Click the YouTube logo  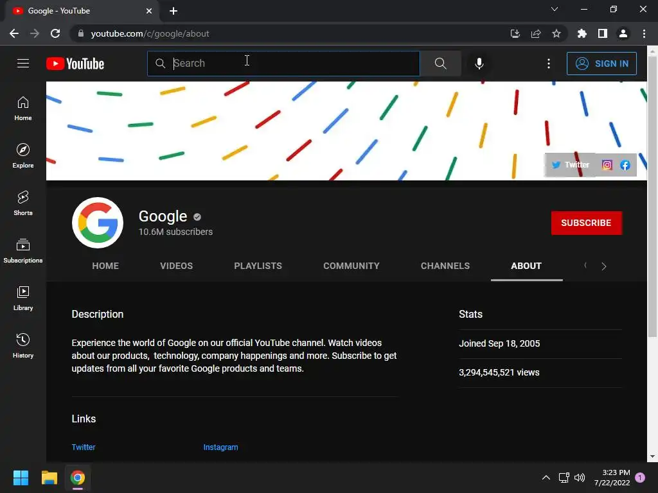[x=75, y=64]
